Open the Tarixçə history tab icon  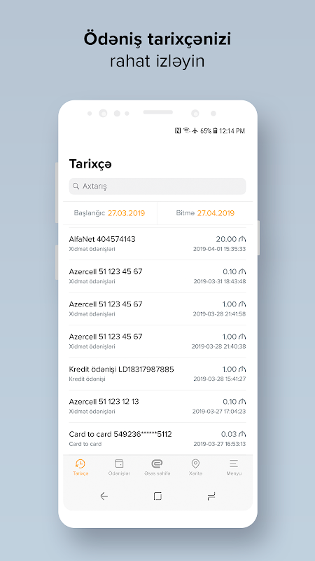(x=80, y=464)
